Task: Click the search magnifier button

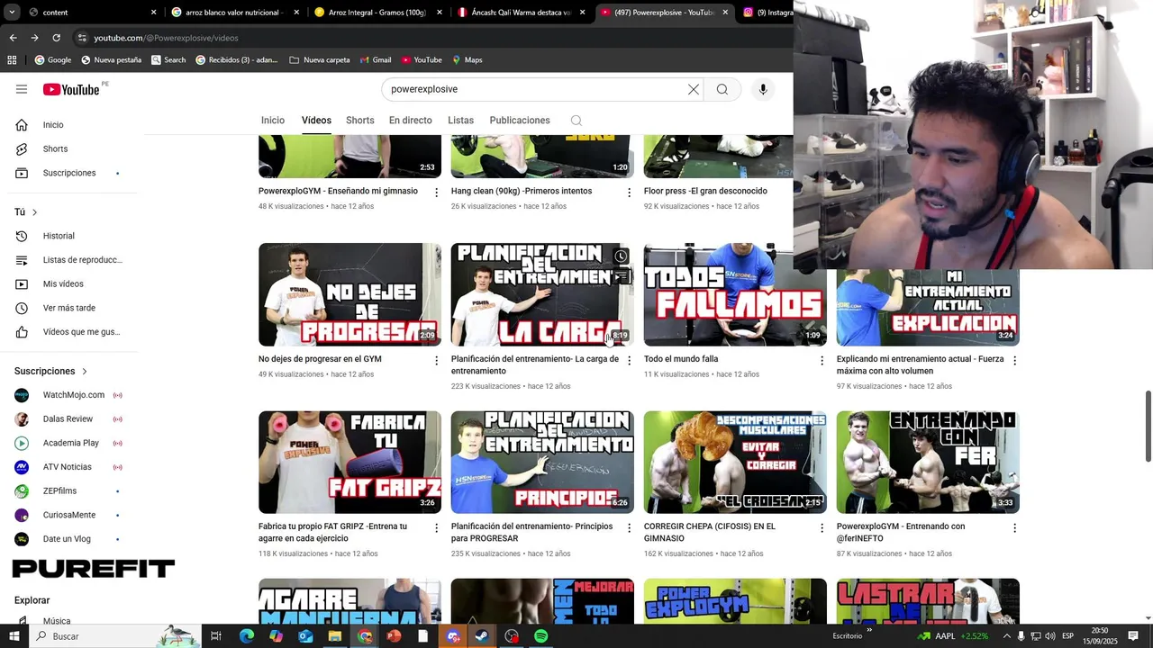Action: point(722,89)
